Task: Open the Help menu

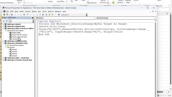Action: point(64,11)
